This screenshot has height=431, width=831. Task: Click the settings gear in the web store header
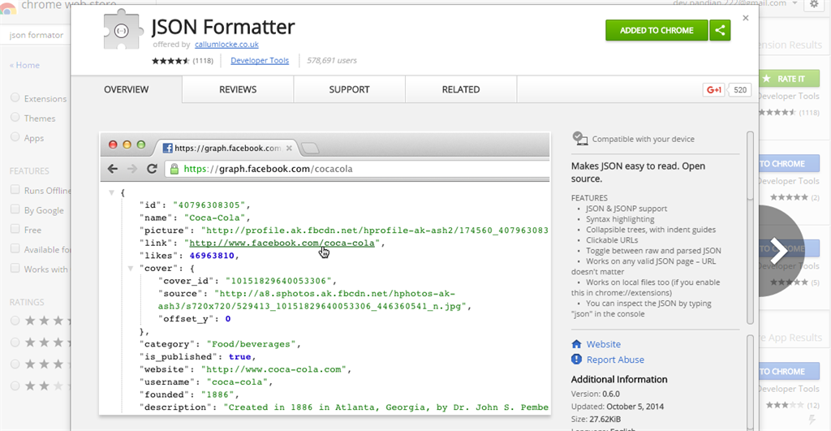coord(814,4)
